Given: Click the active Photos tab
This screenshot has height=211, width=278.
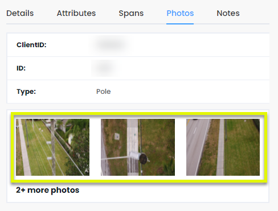Looking at the screenshot, I should pos(180,13).
